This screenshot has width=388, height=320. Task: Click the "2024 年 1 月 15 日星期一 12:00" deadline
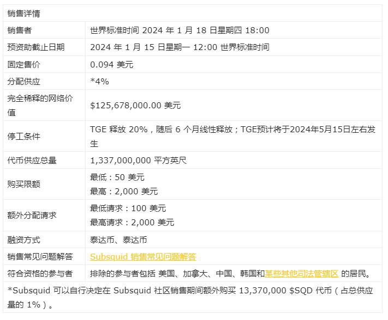(154, 47)
